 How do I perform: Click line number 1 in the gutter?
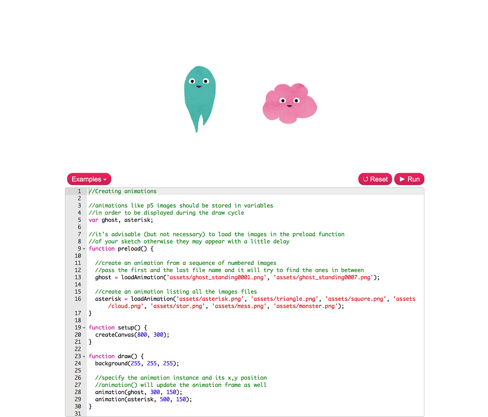point(79,191)
